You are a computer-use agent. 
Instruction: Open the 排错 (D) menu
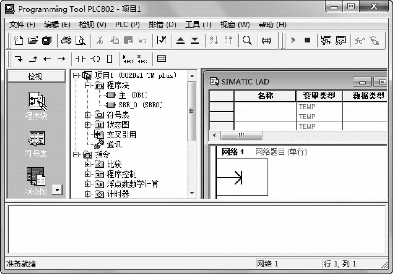tap(163, 25)
